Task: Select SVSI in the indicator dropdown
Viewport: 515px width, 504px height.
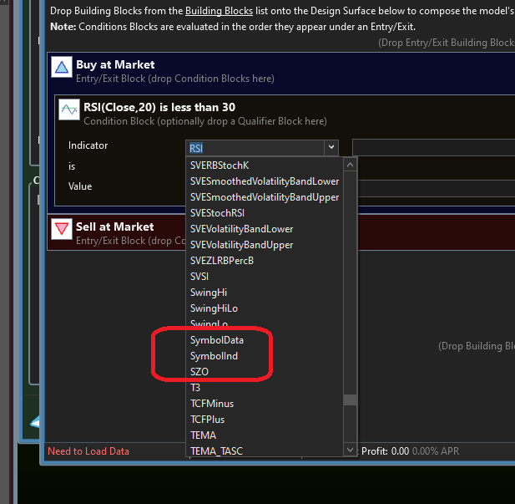Action: [x=200, y=277]
